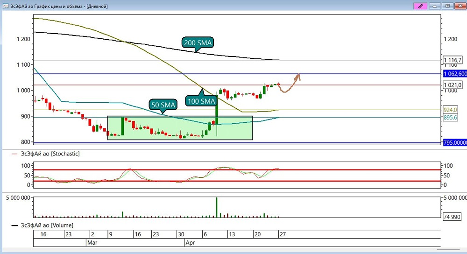Screen dimensions: 467x254
Task: Select the upper red Stochastic threshold line
Action: point(237,170)
